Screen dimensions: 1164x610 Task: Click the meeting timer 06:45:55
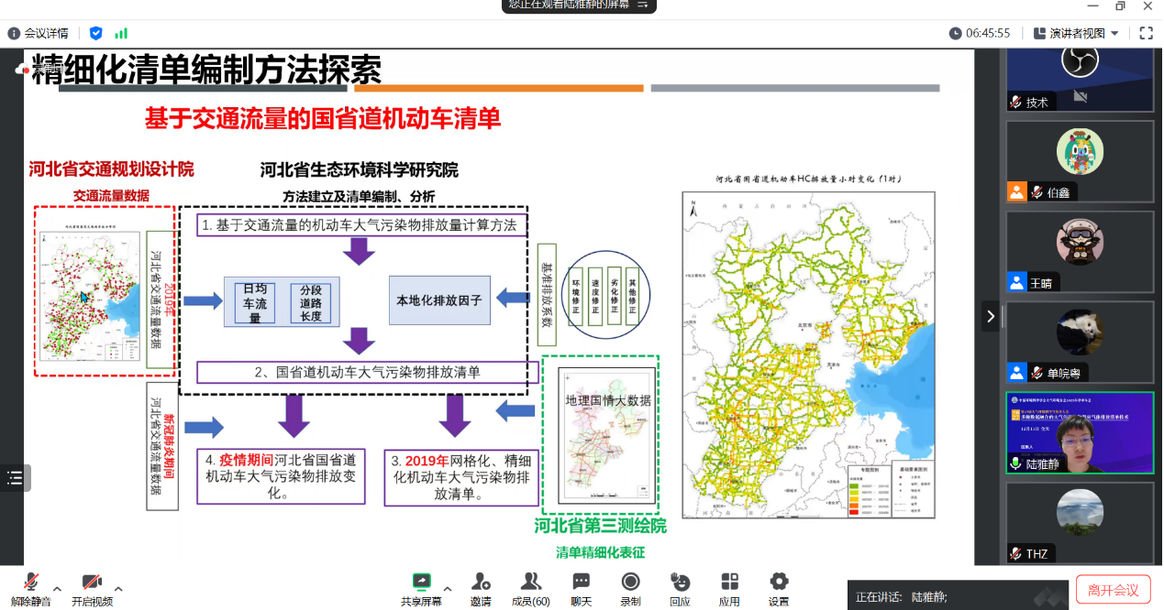coord(981,33)
